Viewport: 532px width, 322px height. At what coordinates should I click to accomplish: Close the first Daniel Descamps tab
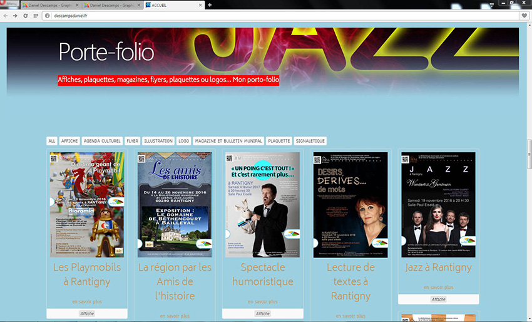pyautogui.click(x=77, y=5)
